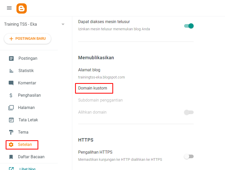Toggle the Alihkan domain switch
225x170 pixels.
tap(189, 112)
